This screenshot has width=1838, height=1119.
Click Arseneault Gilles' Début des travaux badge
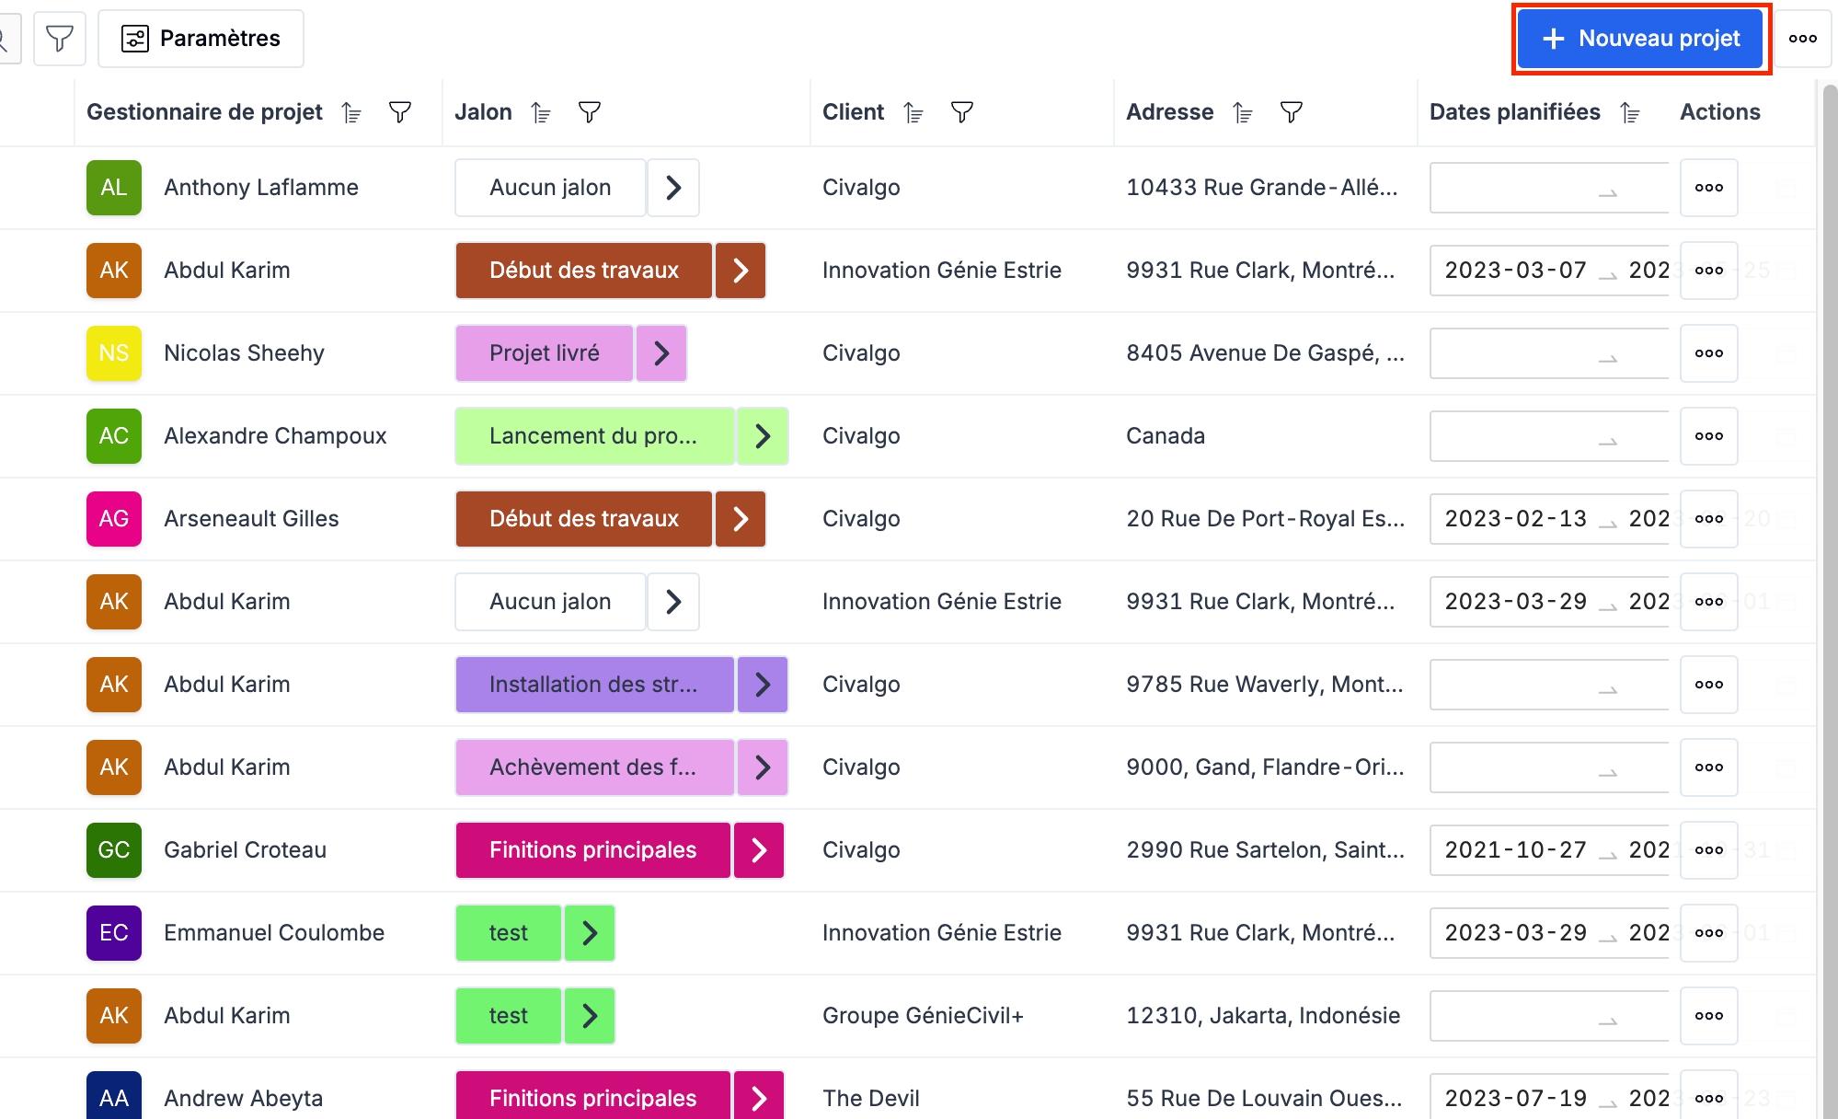point(583,519)
